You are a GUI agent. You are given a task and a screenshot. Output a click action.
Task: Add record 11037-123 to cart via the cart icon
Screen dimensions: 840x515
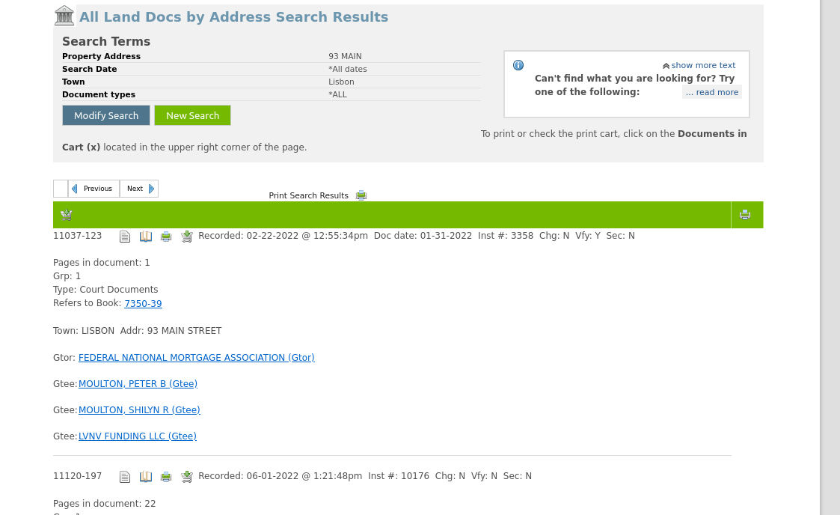pyautogui.click(x=186, y=237)
